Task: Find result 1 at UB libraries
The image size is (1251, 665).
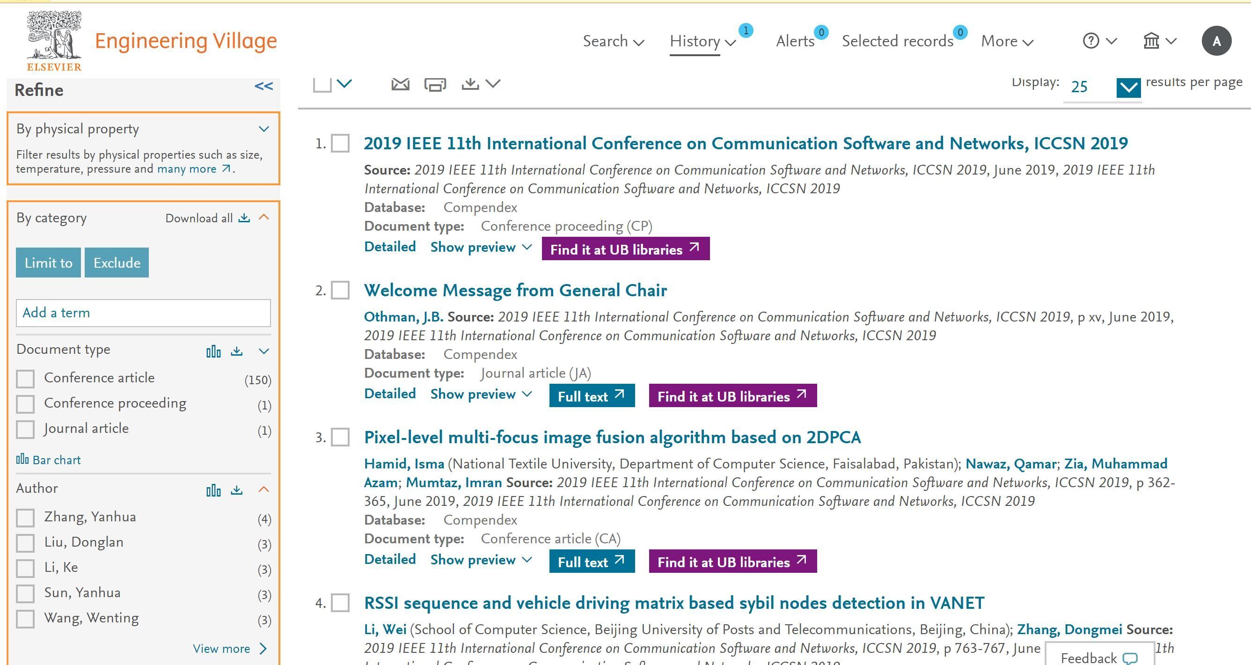Action: [x=625, y=248]
